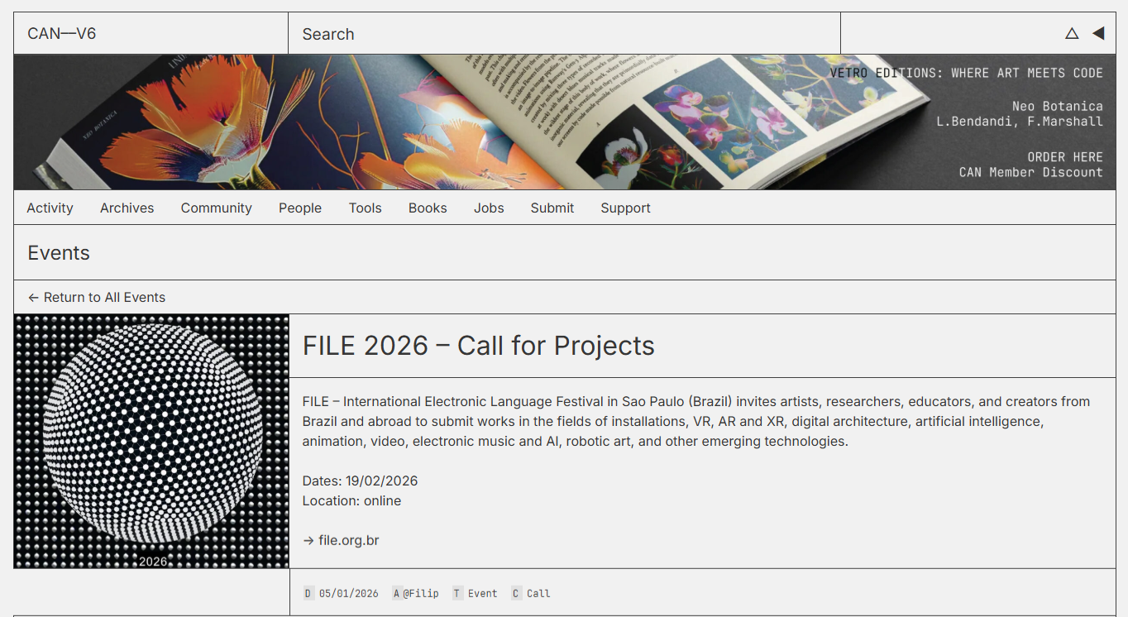
Task: Visit the Jobs page
Action: pyautogui.click(x=489, y=208)
